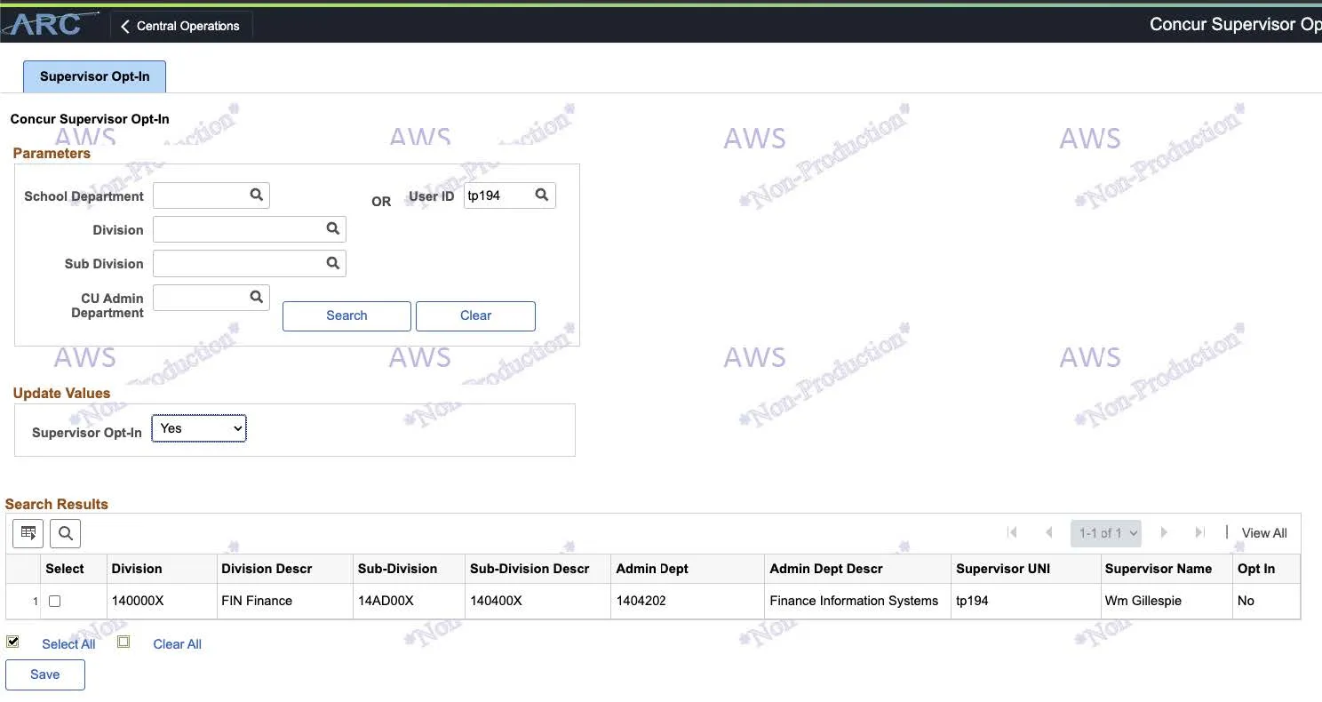Go to first page of results
This screenshot has width=1322, height=702.
click(1012, 532)
